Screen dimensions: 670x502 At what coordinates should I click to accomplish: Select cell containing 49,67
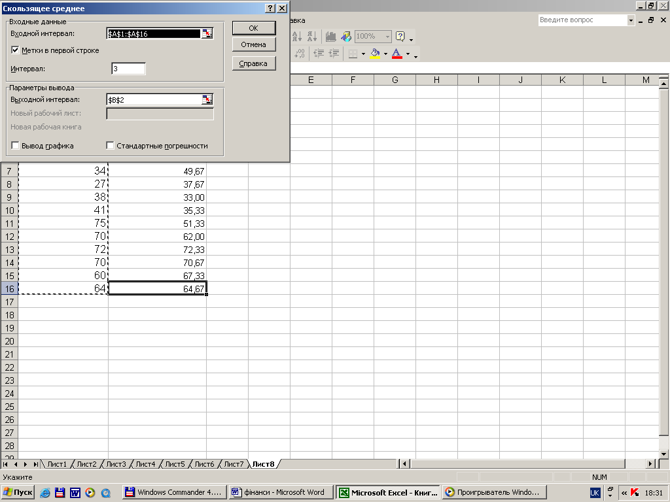(157, 171)
